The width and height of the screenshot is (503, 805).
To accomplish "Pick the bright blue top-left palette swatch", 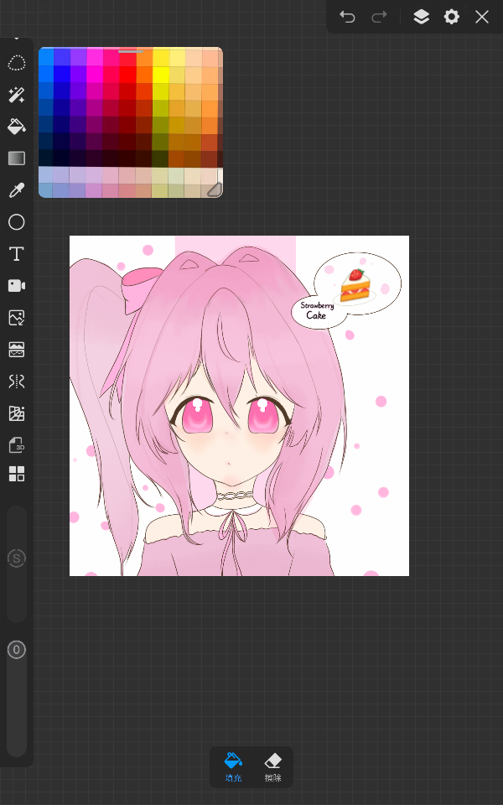I will (46, 56).
